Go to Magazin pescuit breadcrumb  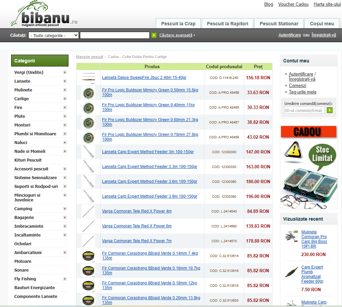(89, 57)
